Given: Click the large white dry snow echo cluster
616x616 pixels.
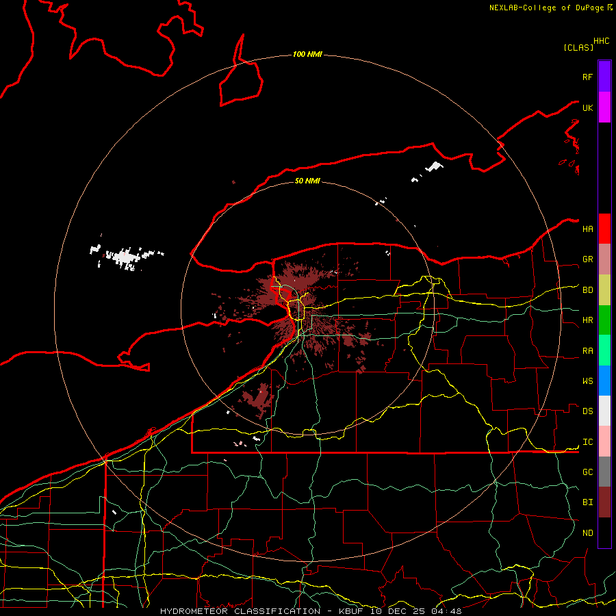Looking at the screenshot, I should [x=126, y=257].
